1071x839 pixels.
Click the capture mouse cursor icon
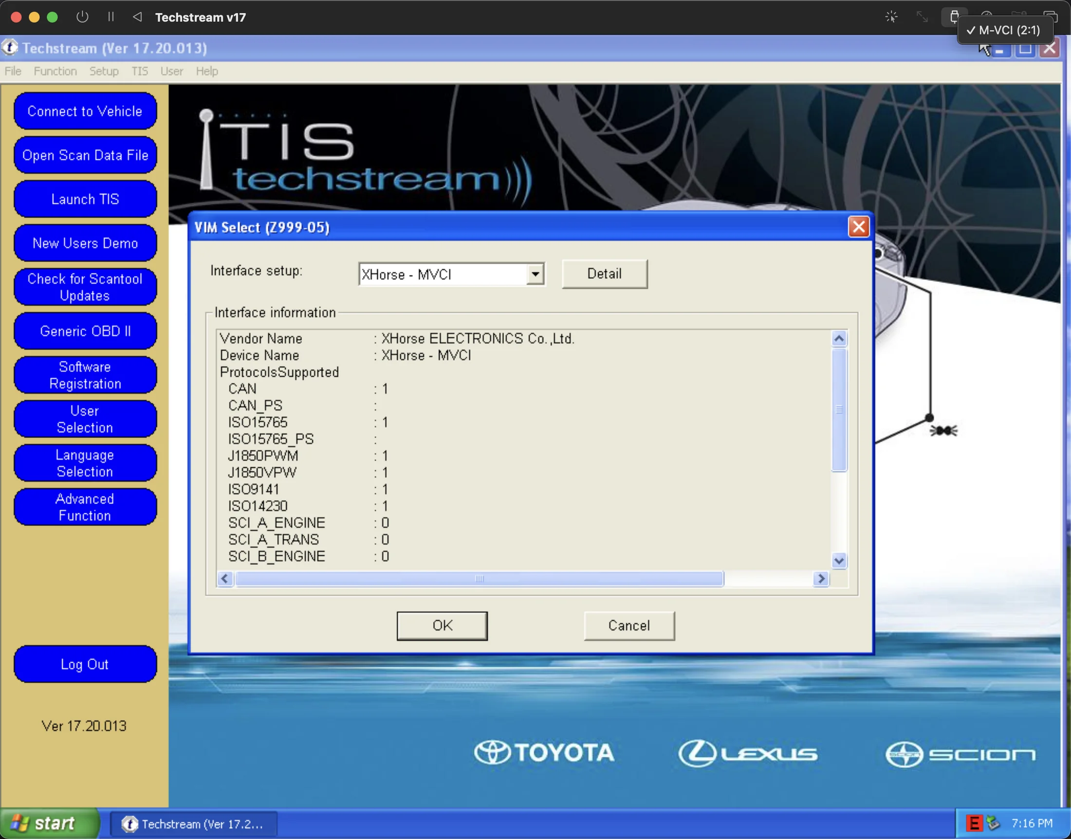(891, 17)
